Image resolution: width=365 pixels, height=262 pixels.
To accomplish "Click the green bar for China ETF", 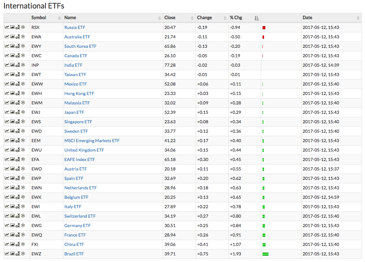I will click(264, 244).
